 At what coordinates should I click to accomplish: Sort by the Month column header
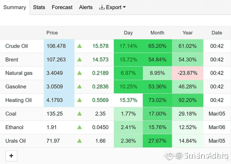tap(157, 33)
